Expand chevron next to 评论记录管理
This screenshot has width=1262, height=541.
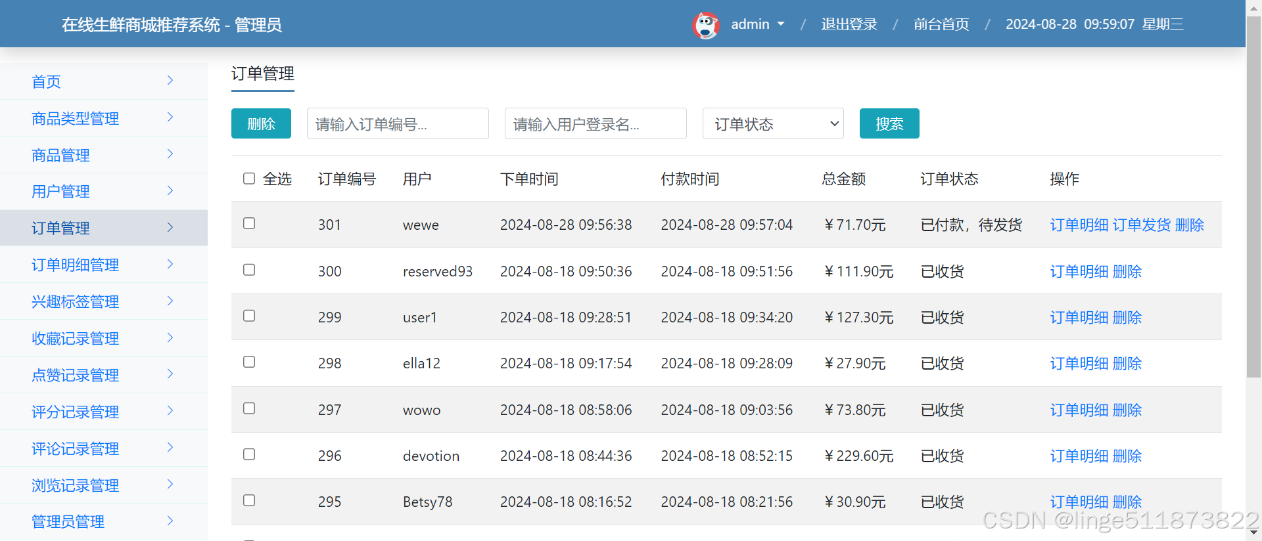(170, 448)
